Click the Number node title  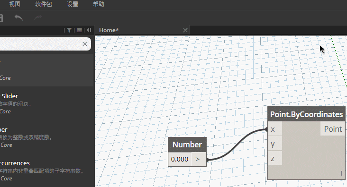[x=187, y=144]
